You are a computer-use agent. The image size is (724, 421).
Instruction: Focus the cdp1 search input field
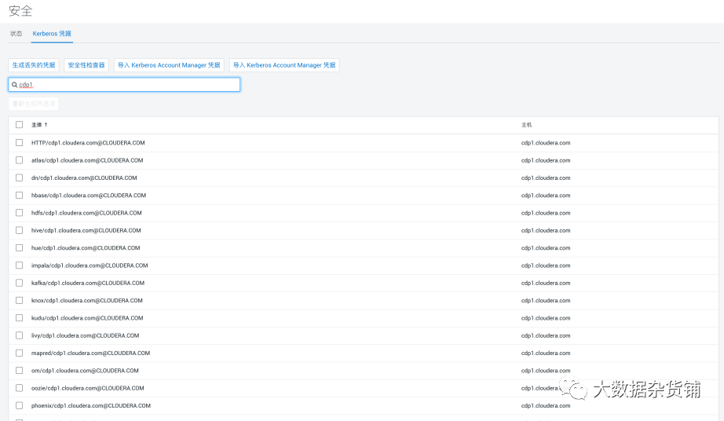pyautogui.click(x=124, y=85)
